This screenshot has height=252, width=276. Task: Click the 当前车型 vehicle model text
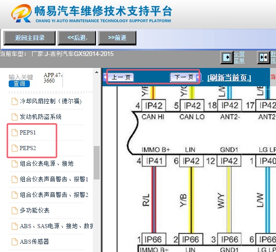coord(56,54)
